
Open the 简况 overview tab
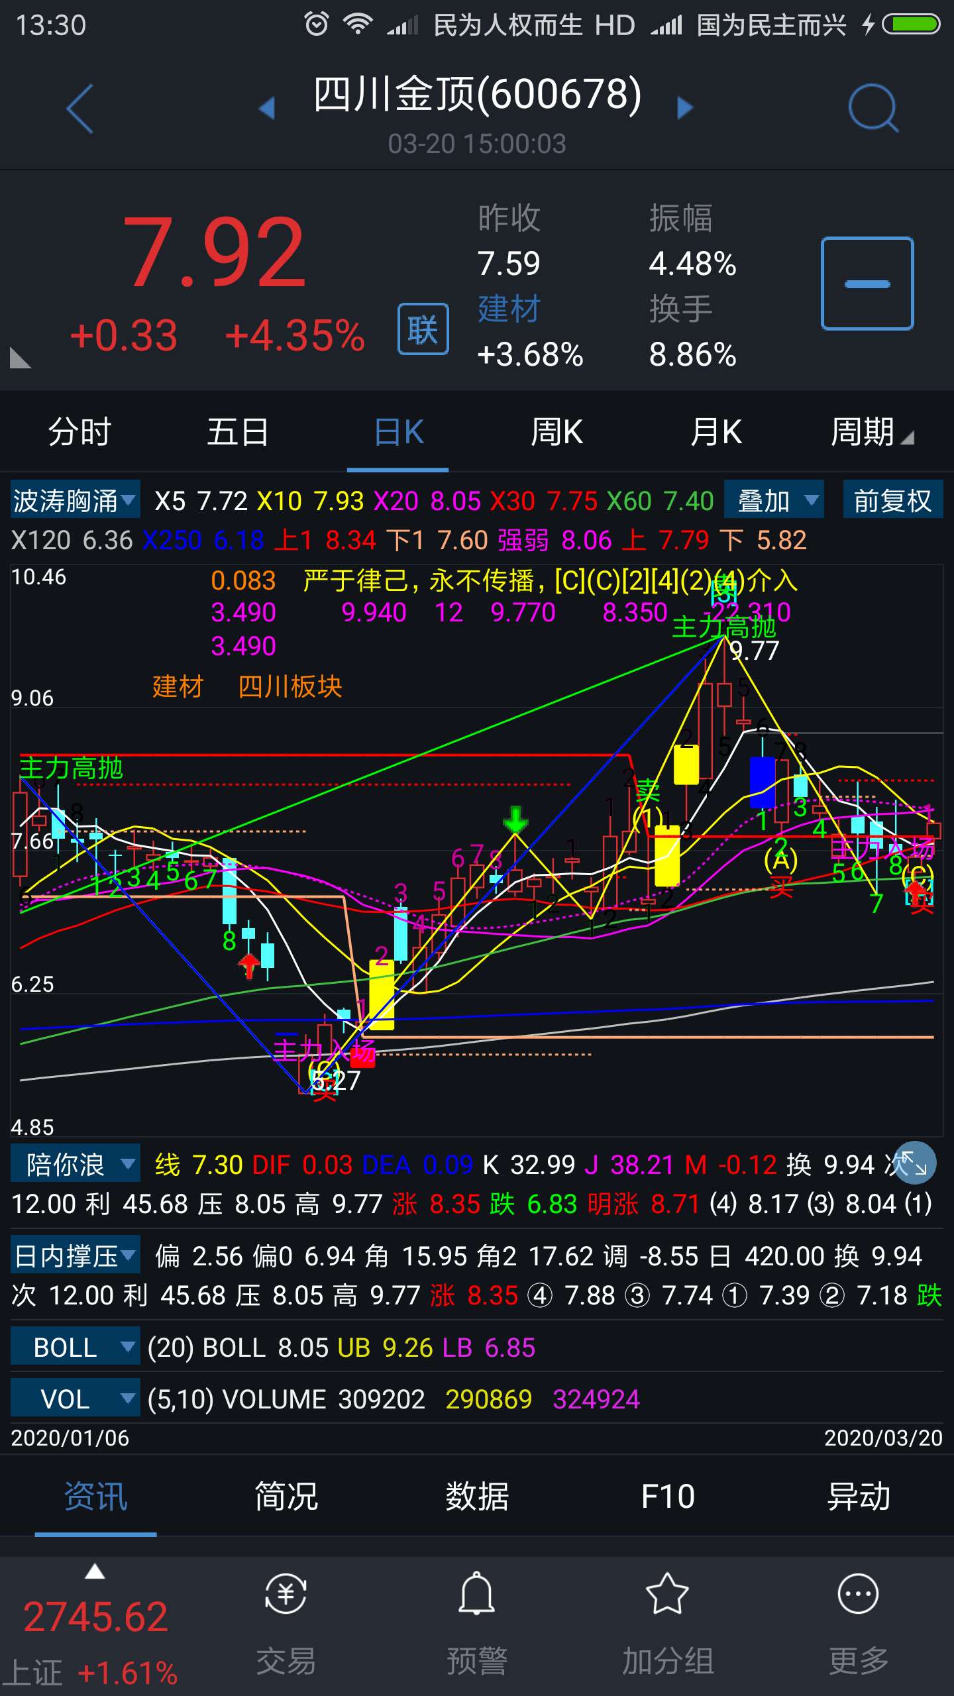tap(286, 1497)
